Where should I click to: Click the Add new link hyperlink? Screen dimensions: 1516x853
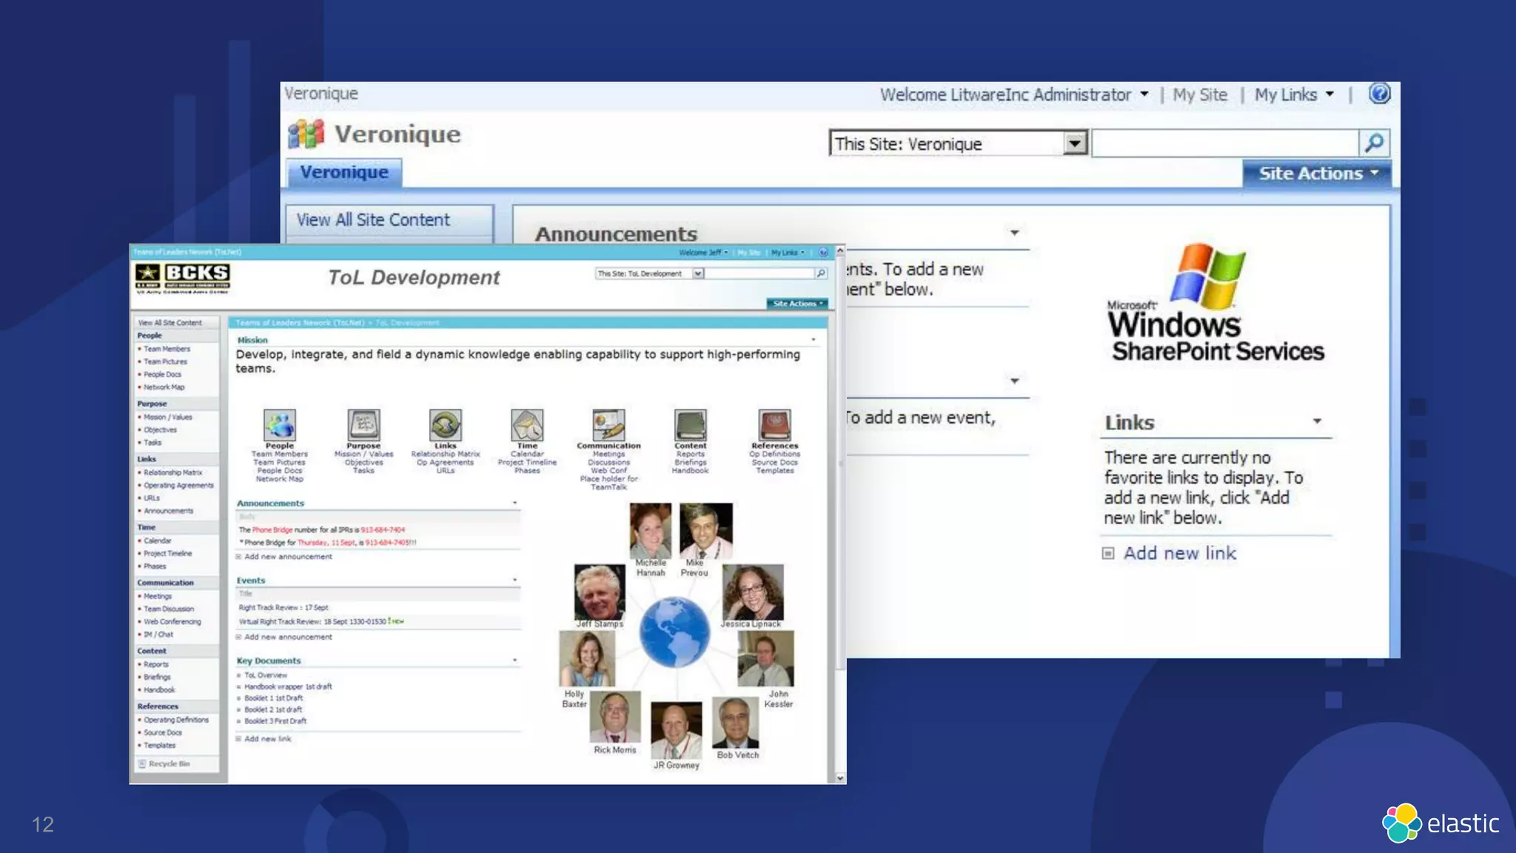(x=1179, y=553)
